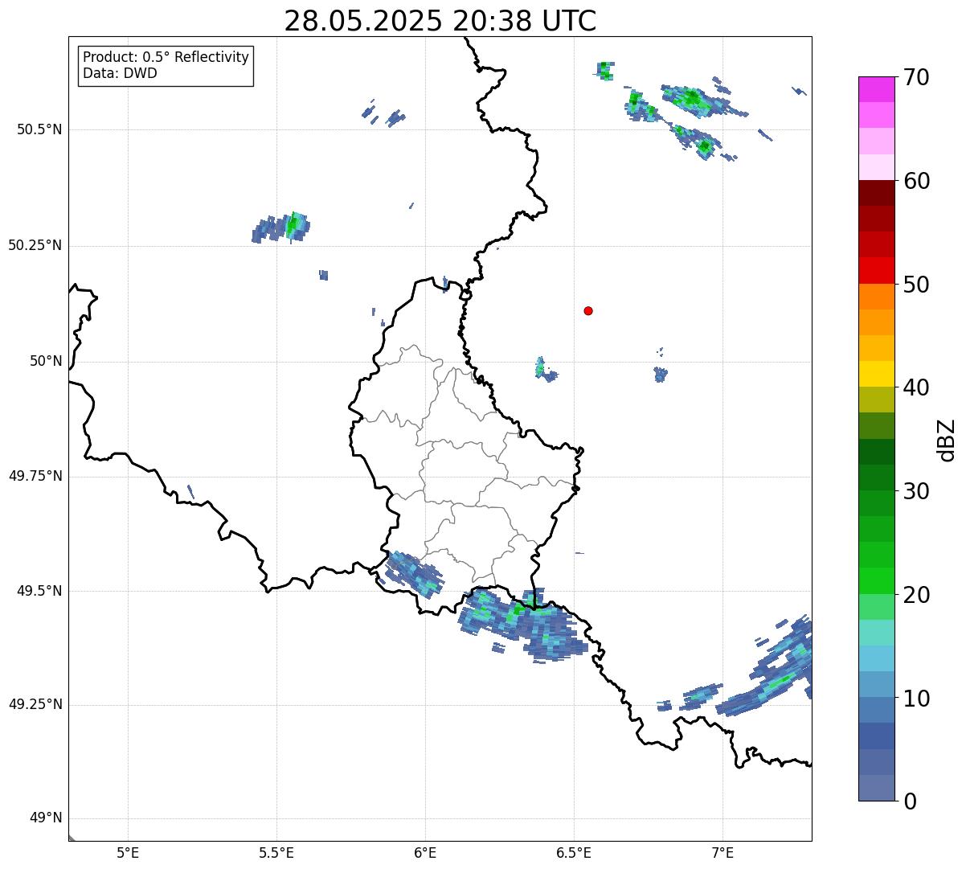This screenshot has width=966, height=869.
Task: Click the 49.75°N latitude label
Action: (35, 476)
